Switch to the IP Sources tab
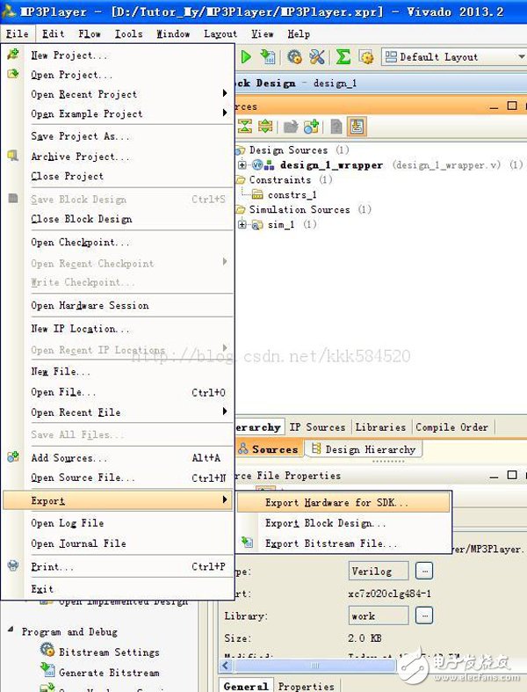This screenshot has height=692, width=527. point(317,427)
